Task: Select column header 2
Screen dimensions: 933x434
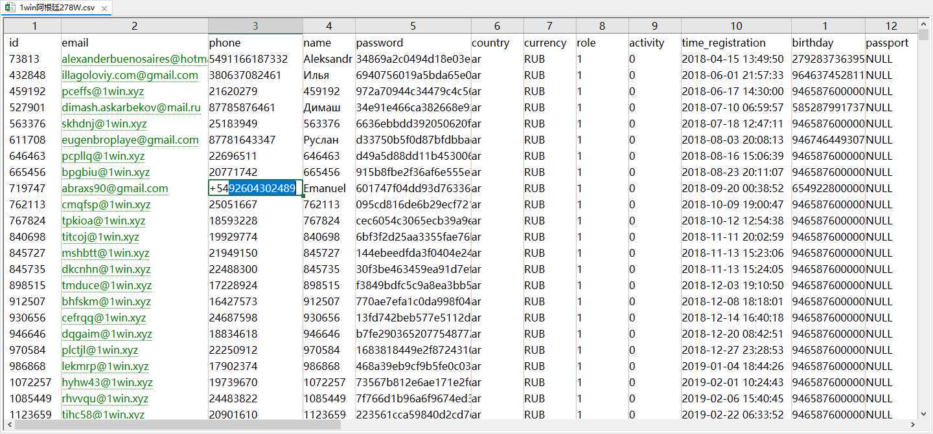Action: coord(135,26)
